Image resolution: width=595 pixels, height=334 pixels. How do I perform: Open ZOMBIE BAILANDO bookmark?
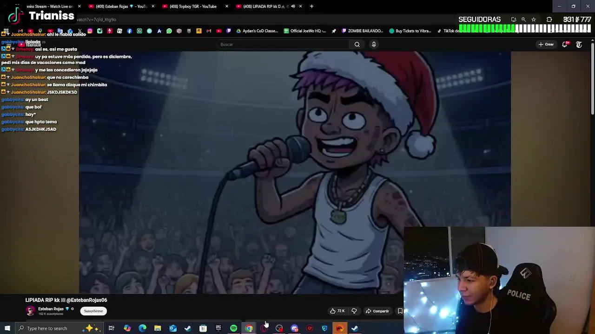pos(363,31)
